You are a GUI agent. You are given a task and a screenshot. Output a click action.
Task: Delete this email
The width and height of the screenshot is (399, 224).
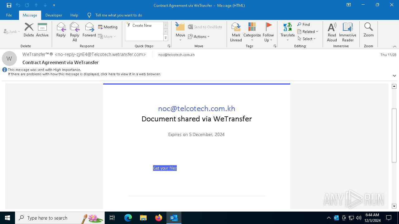coord(29,30)
